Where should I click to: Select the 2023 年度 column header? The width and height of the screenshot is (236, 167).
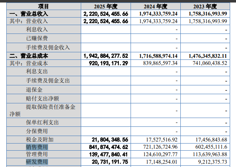[205, 6]
